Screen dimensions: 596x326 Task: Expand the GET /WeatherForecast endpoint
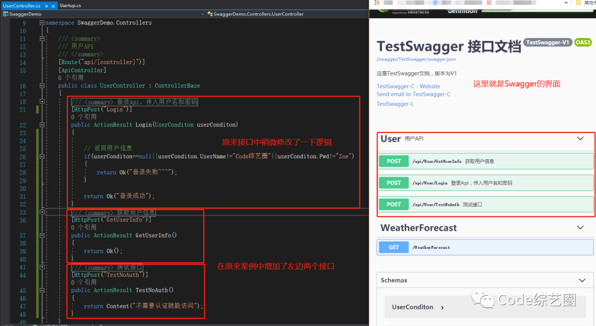[486, 247]
